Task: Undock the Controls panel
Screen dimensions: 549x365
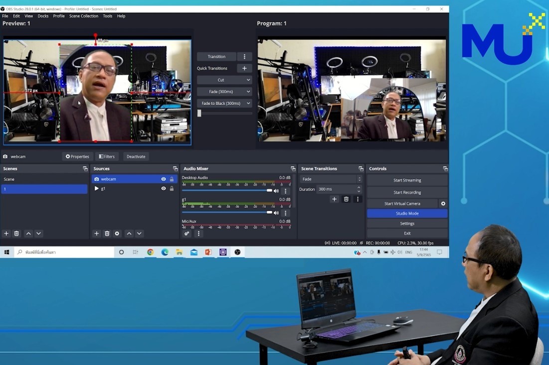Action: coord(445,168)
